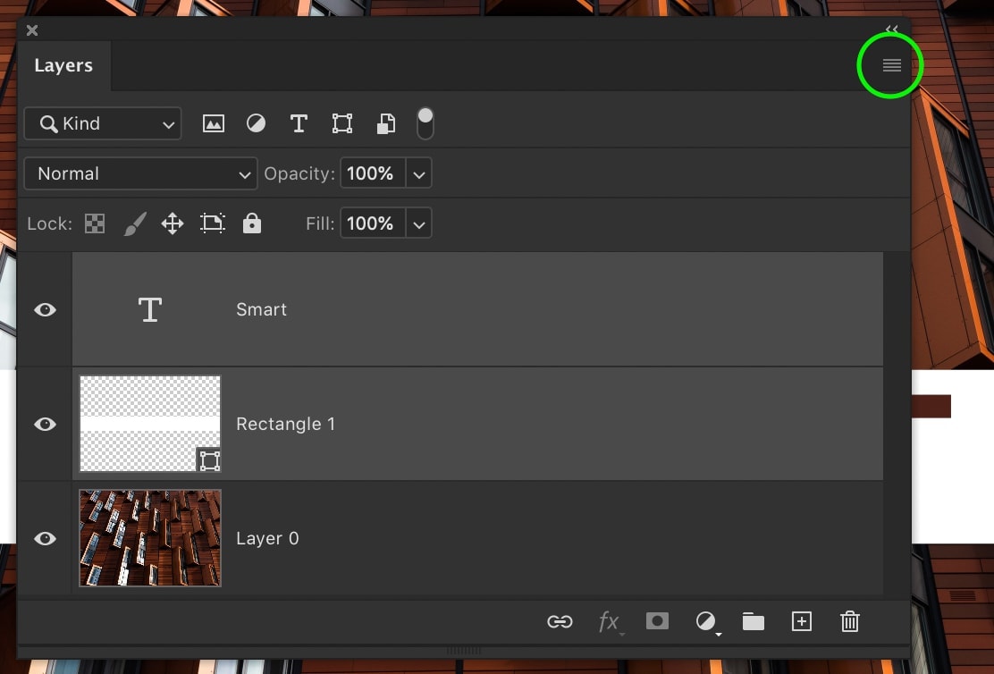Image resolution: width=994 pixels, height=674 pixels.
Task: Open layer styles with the fx icon
Action: point(609,621)
